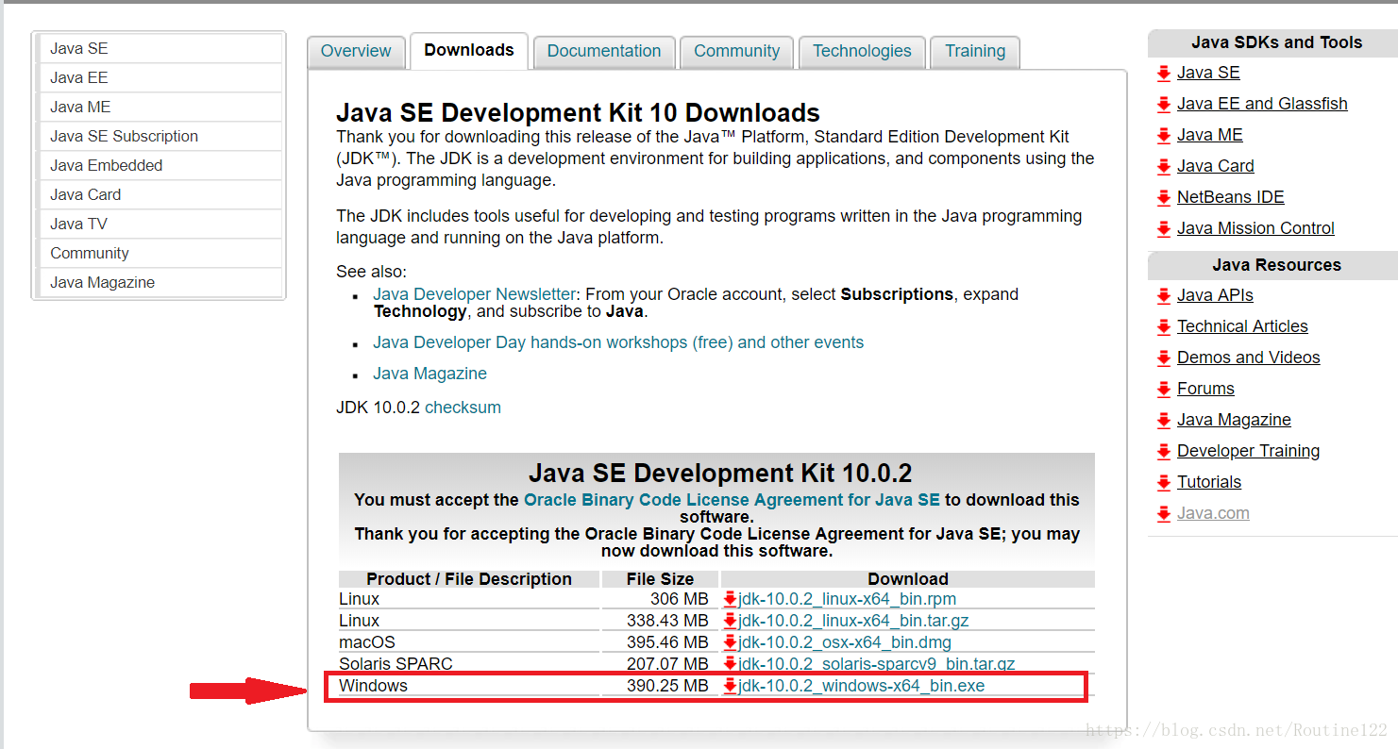Click the 390.25 MB file size cell
The height and width of the screenshot is (749, 1398).
tap(660, 686)
